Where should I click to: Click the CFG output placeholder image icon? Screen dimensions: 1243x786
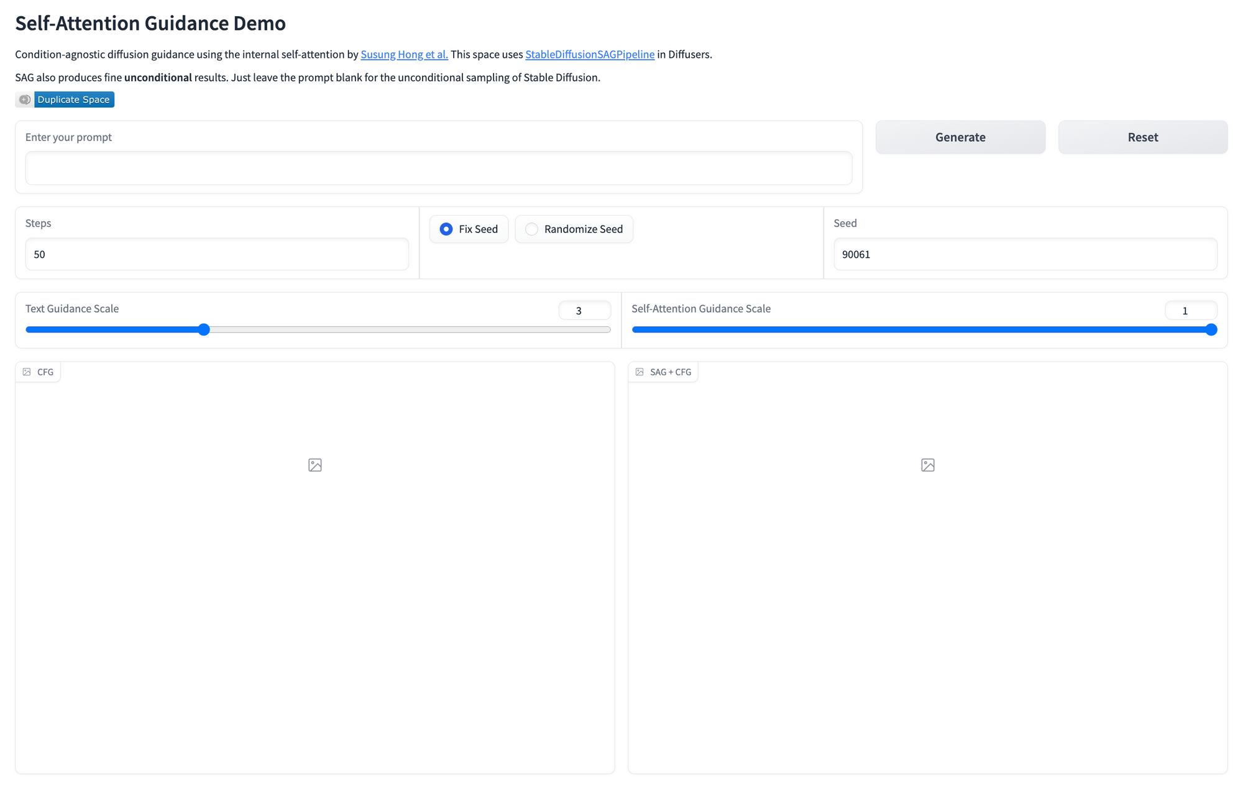click(x=315, y=465)
